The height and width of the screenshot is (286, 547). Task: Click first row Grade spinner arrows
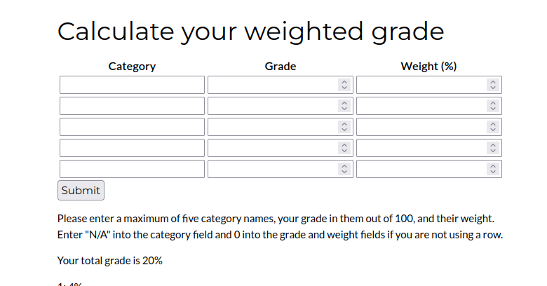(x=344, y=85)
